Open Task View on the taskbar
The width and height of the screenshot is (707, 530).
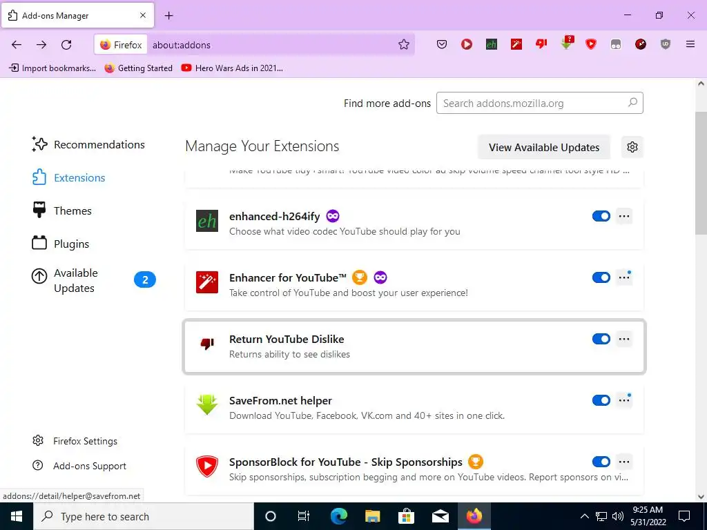304,516
